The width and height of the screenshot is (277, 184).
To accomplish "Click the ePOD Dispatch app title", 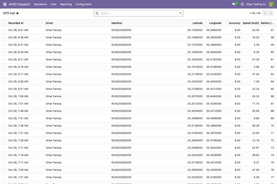I will click(19, 4).
